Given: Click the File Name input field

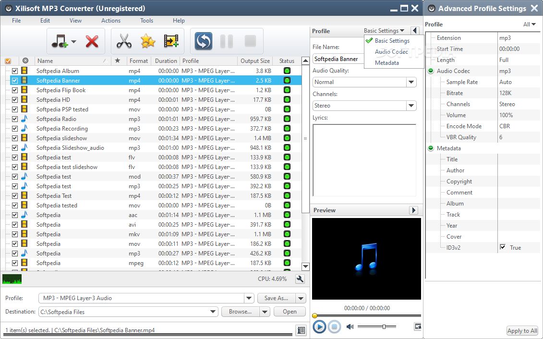Looking at the screenshot, I should [338, 59].
